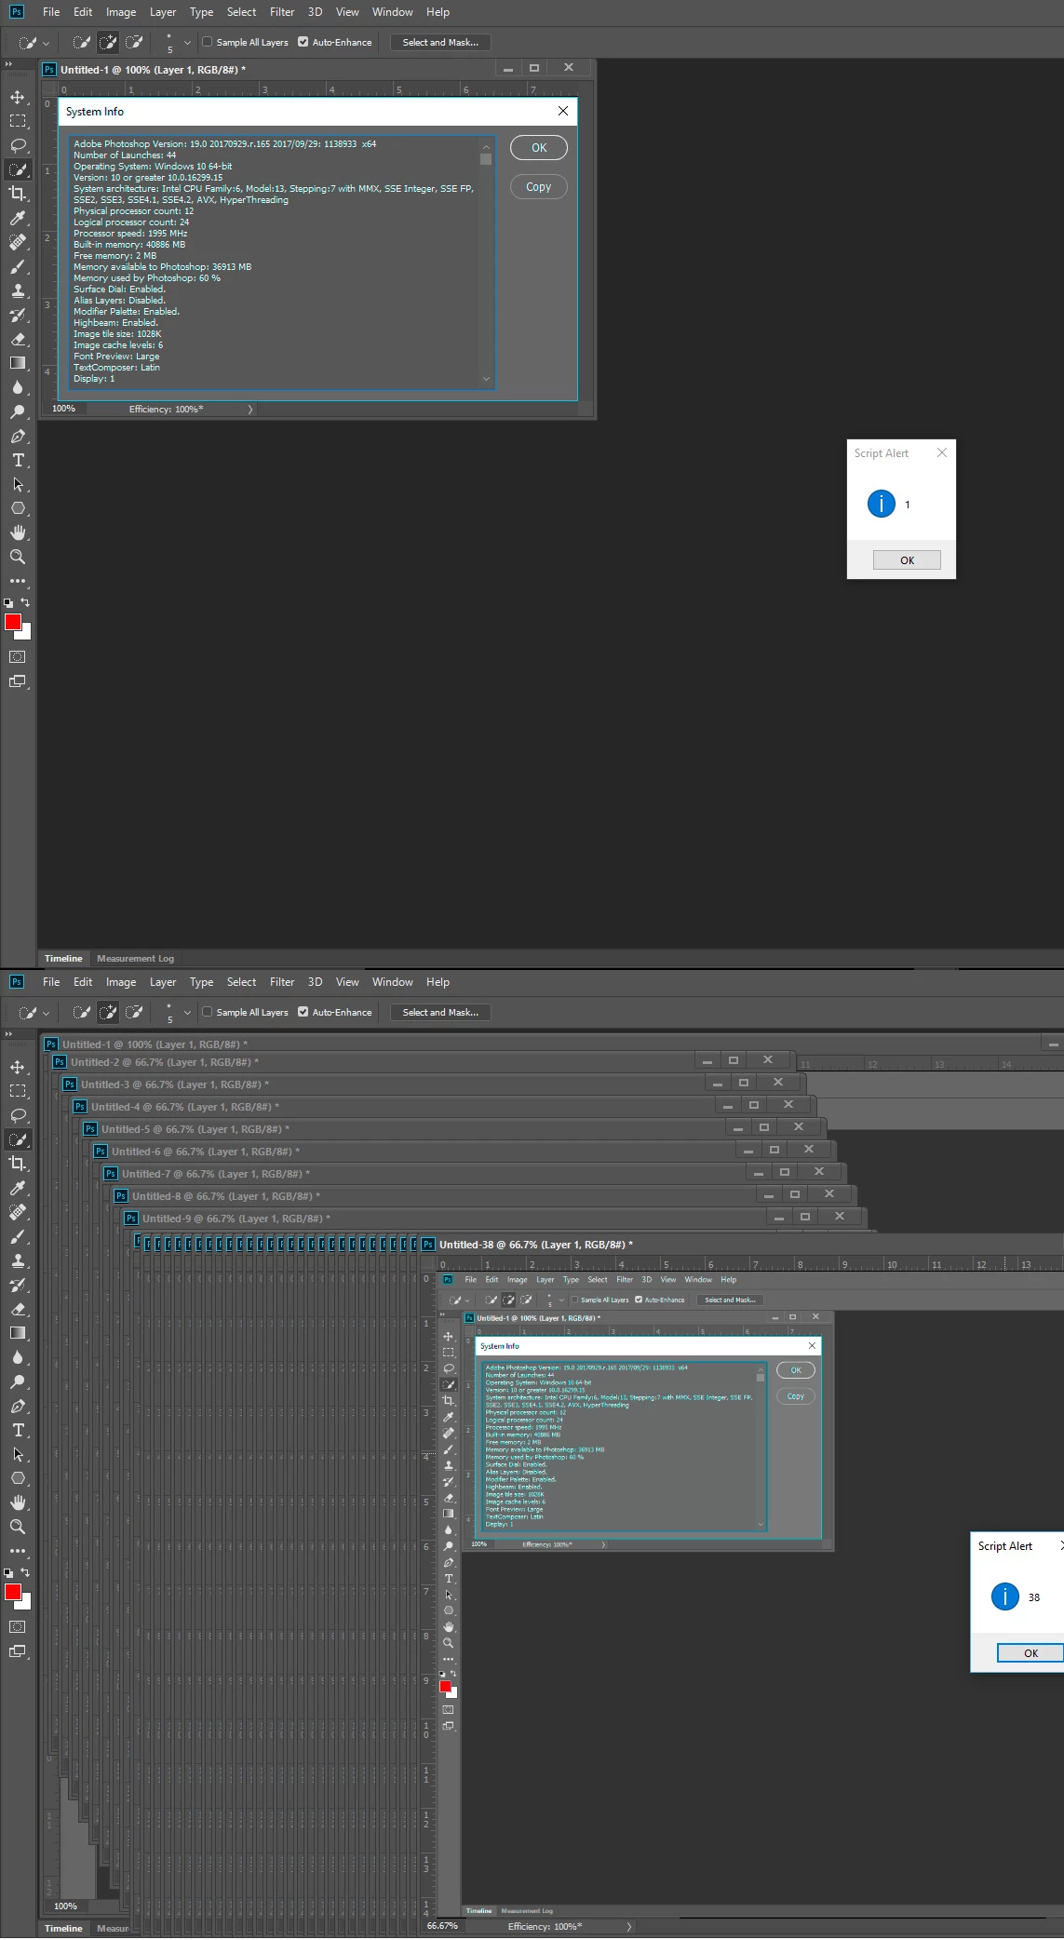
Task: Expand status bar arrow in Untitled-38 window
Action: [629, 1926]
